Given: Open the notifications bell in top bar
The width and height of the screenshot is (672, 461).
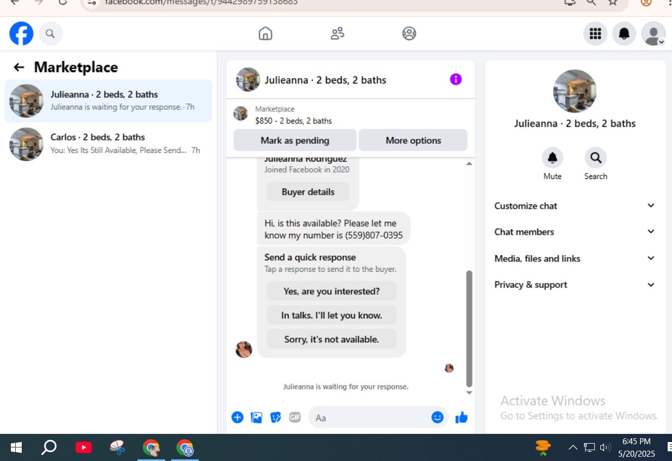Looking at the screenshot, I should point(624,34).
